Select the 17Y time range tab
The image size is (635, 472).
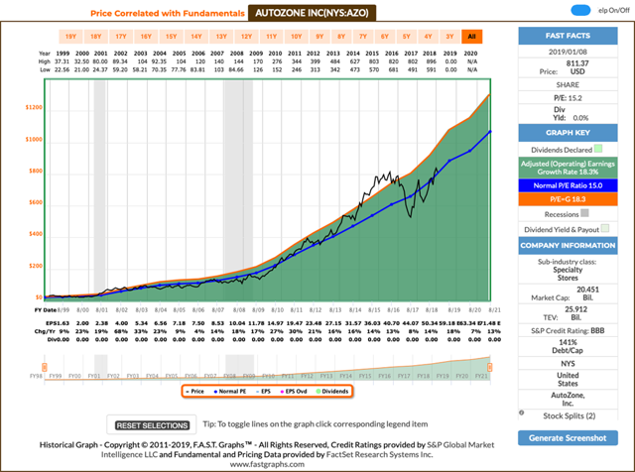click(x=121, y=37)
